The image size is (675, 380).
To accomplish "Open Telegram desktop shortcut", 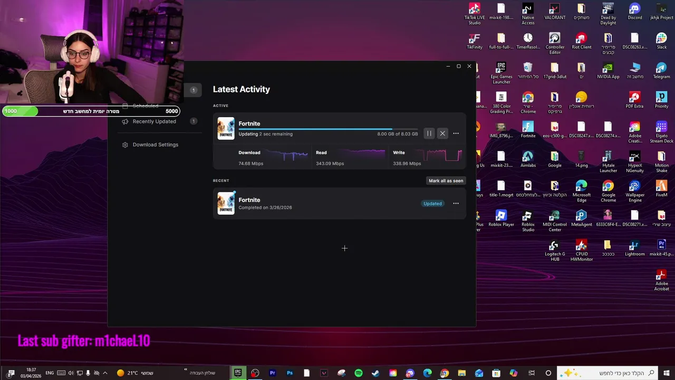I will point(661,71).
